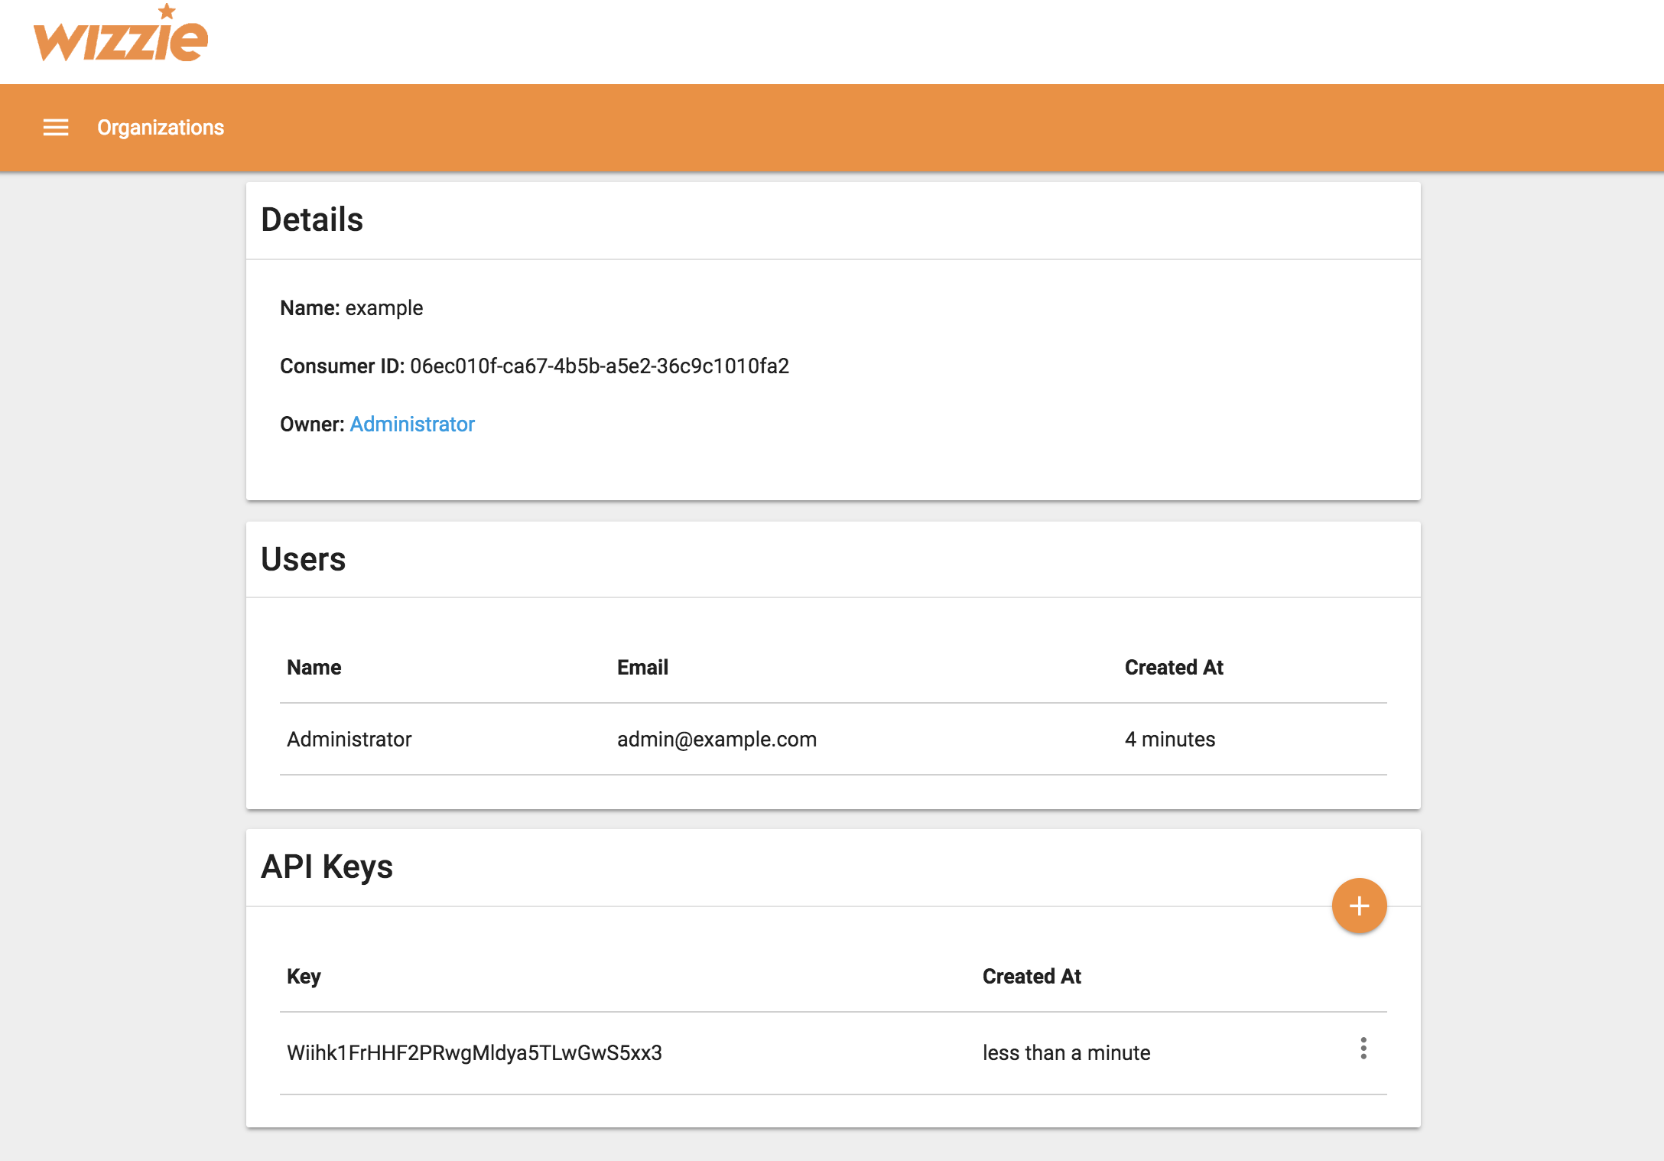Click the less than a minute cell
The height and width of the screenshot is (1161, 1664).
[x=1067, y=1053]
